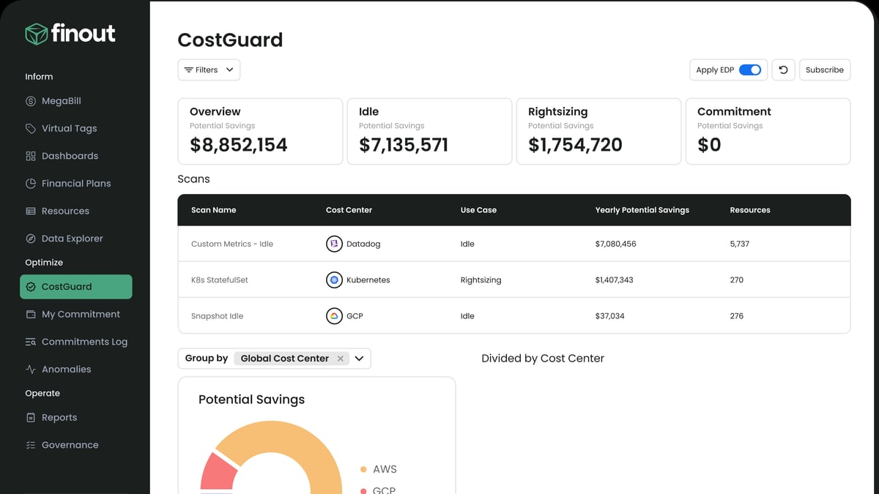Select the Idle savings card
This screenshot has width=879, height=494.
coord(429,131)
